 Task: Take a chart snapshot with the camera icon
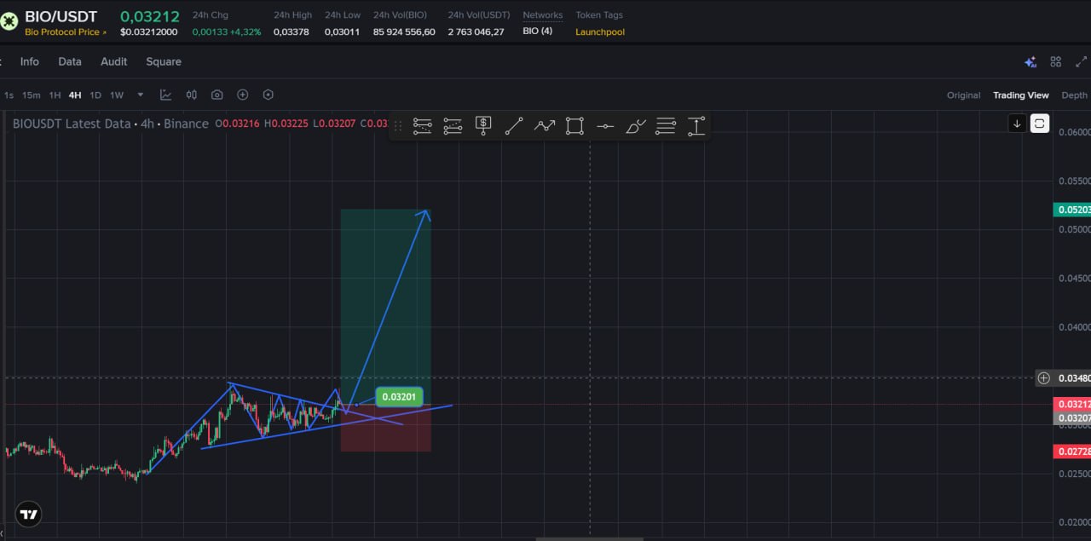tap(217, 95)
